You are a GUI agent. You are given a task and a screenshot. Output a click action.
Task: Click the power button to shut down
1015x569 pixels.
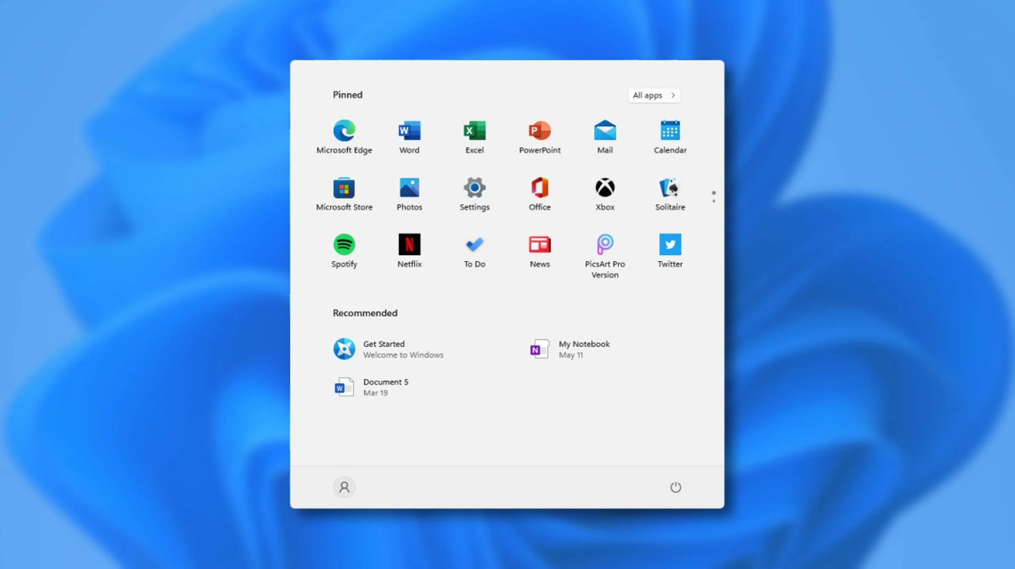[x=675, y=486]
